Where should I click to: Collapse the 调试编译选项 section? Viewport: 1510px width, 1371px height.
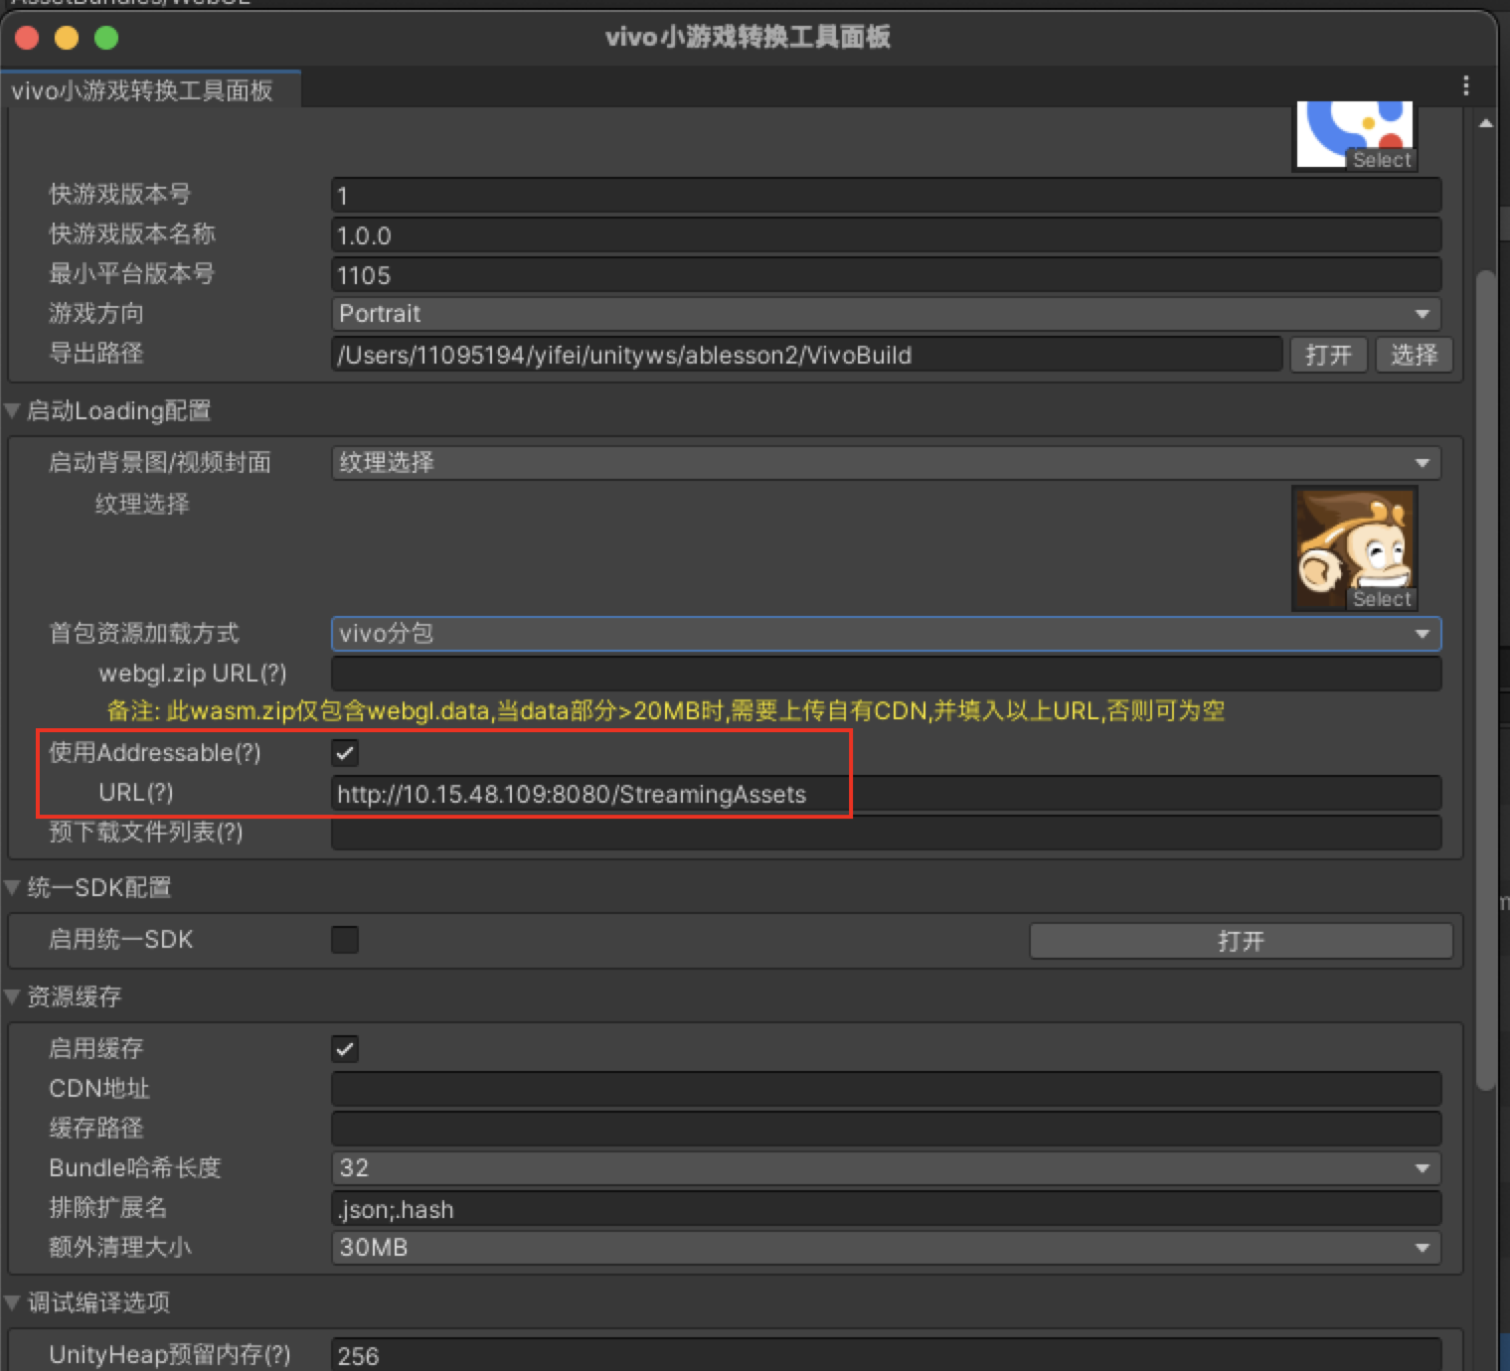tap(12, 1302)
